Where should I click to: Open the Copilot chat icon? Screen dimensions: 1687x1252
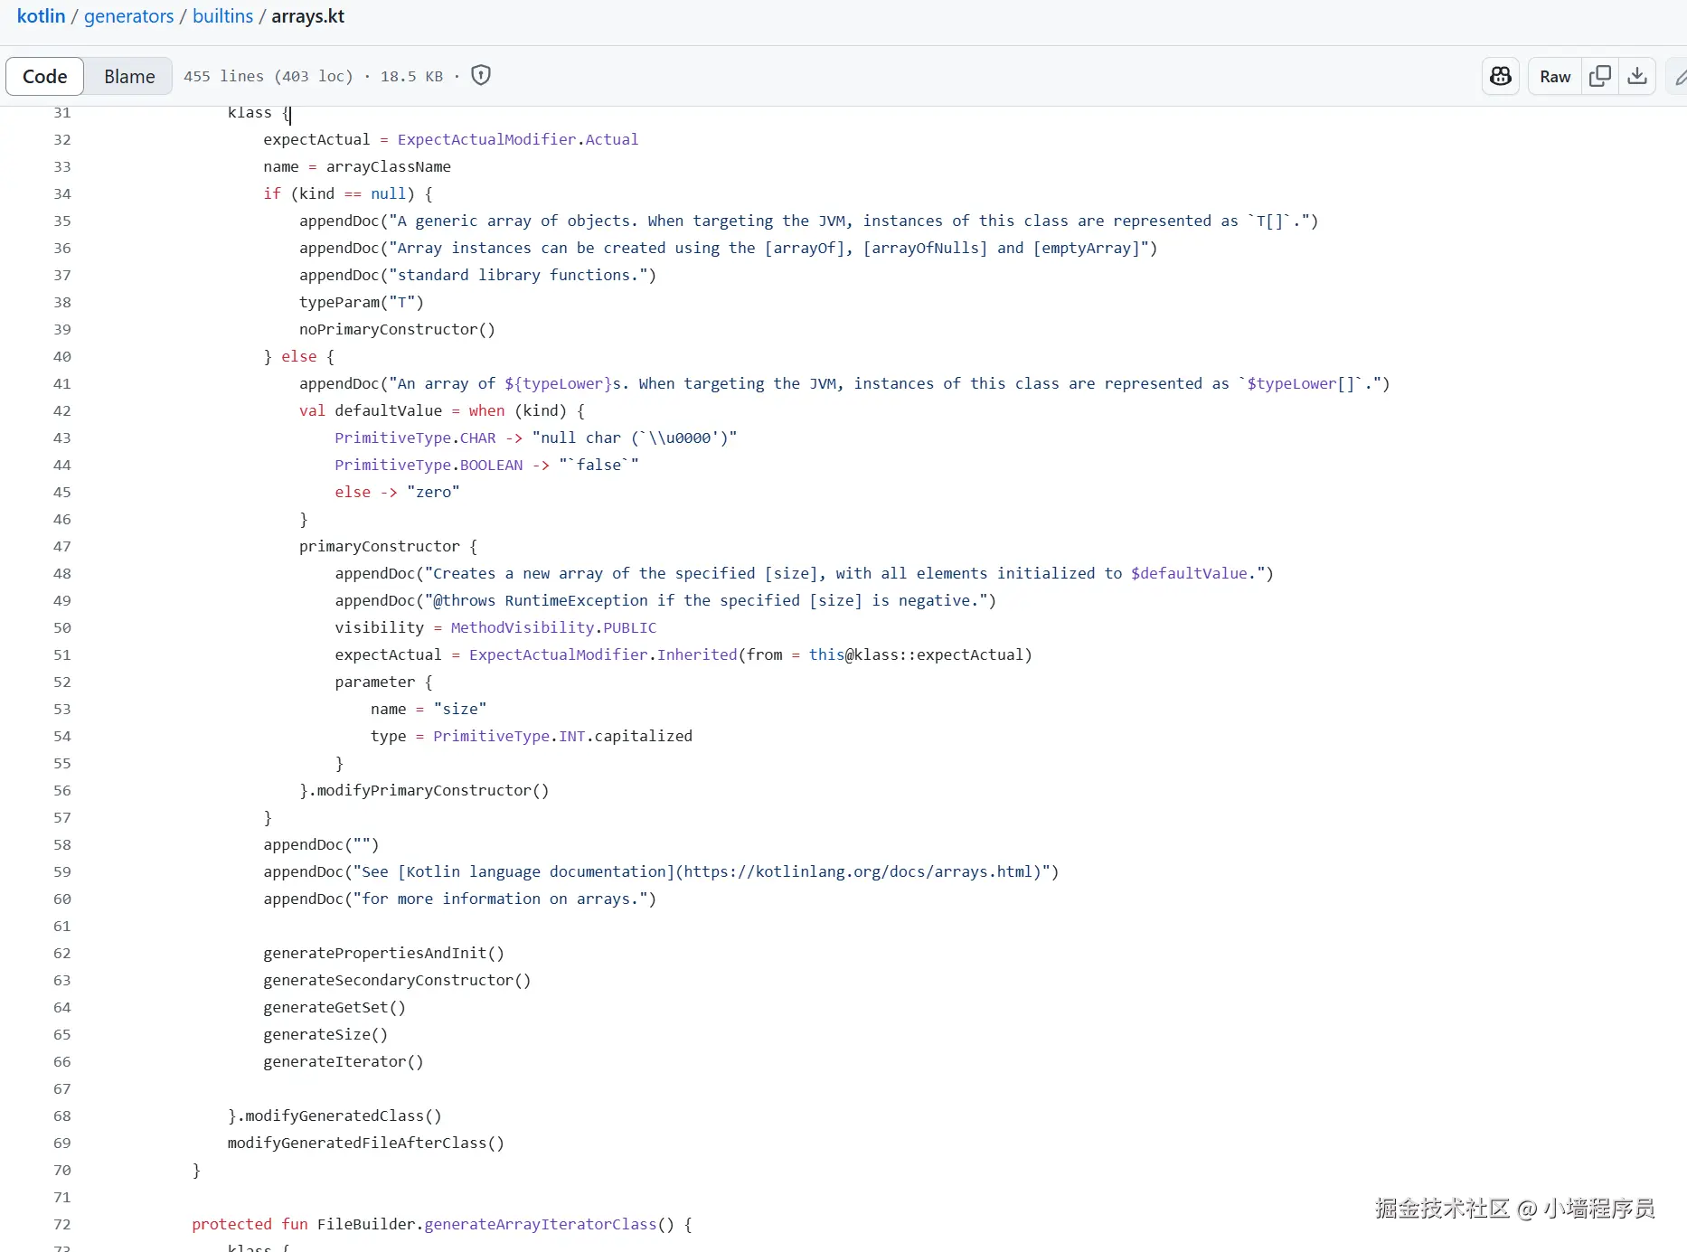pyautogui.click(x=1501, y=76)
